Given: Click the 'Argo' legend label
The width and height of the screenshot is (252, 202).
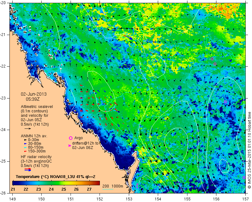Looking at the screenshot, I should point(78,138).
